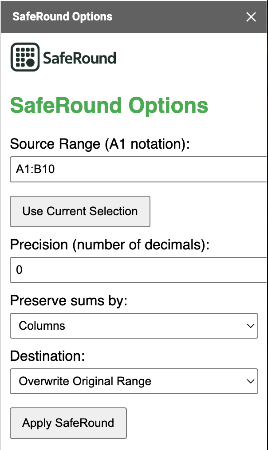Screen dimensions: 268x450
Task: Open the Preserve sums by Columns dropdown
Action: point(134,326)
